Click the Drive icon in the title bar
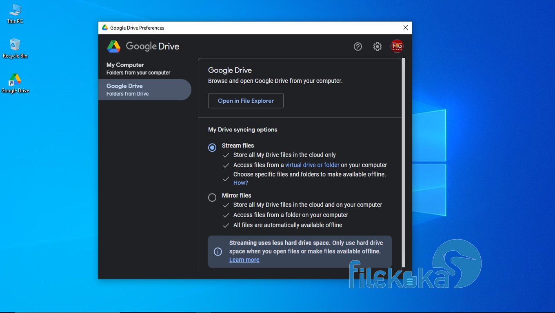The height and width of the screenshot is (313, 555). coord(105,28)
